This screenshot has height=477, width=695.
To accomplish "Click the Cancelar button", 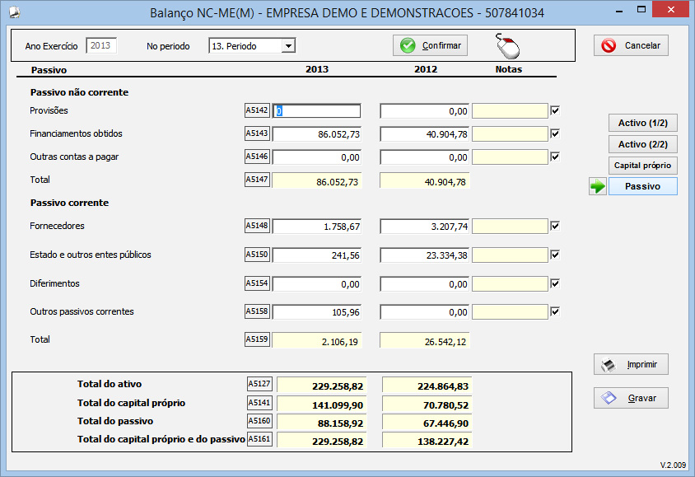I will coord(631,45).
